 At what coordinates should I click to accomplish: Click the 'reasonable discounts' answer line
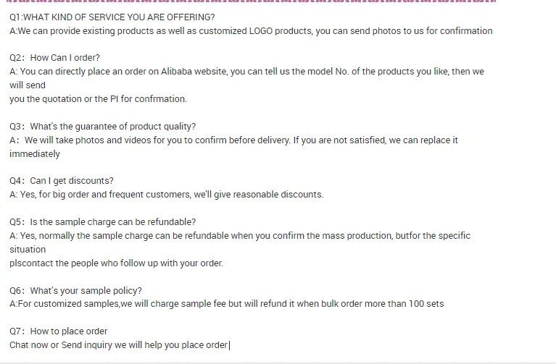166,195
